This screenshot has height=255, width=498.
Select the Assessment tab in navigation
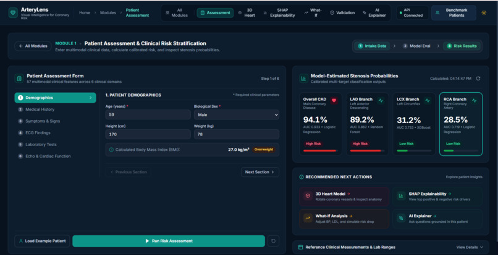tap(215, 13)
